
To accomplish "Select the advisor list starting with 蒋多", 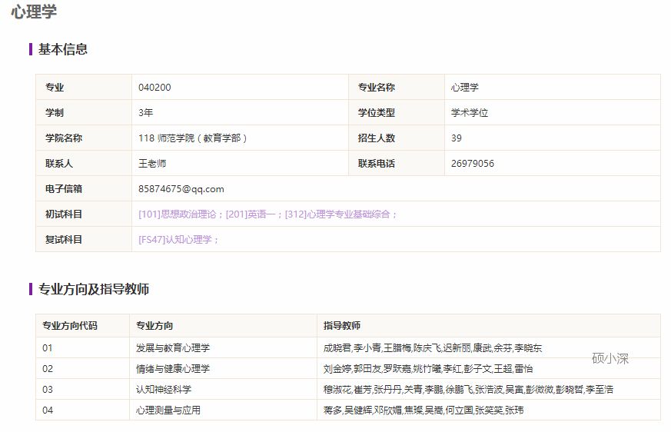I will click(x=424, y=410).
